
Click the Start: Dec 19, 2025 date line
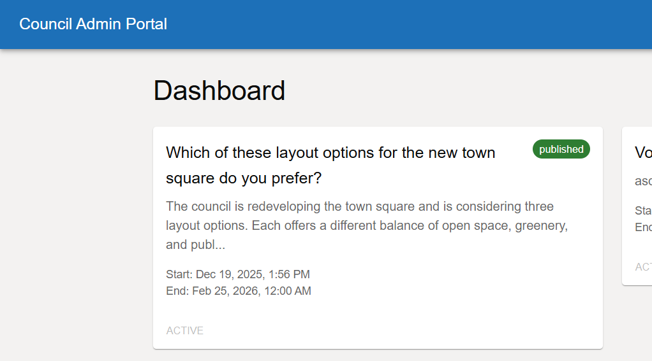pyautogui.click(x=237, y=274)
